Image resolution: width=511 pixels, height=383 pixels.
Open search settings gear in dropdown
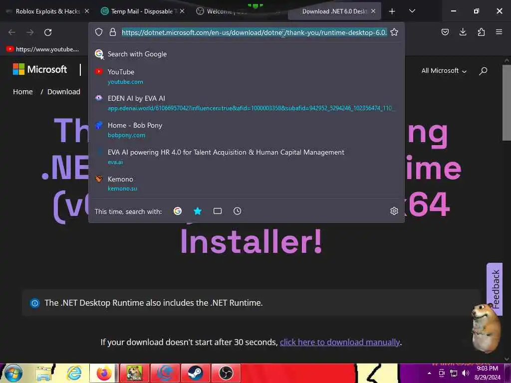394,211
